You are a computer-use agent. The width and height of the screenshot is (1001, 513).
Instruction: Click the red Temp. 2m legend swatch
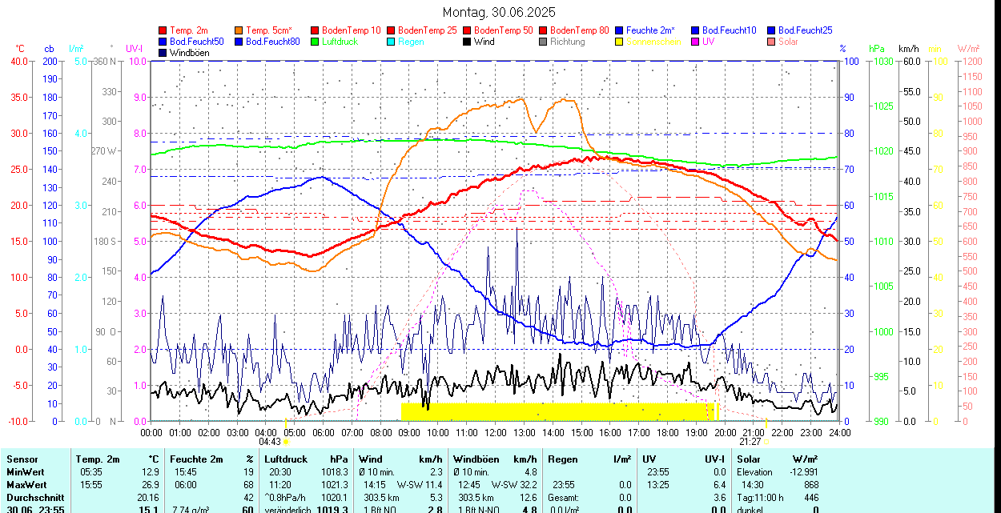(x=163, y=30)
